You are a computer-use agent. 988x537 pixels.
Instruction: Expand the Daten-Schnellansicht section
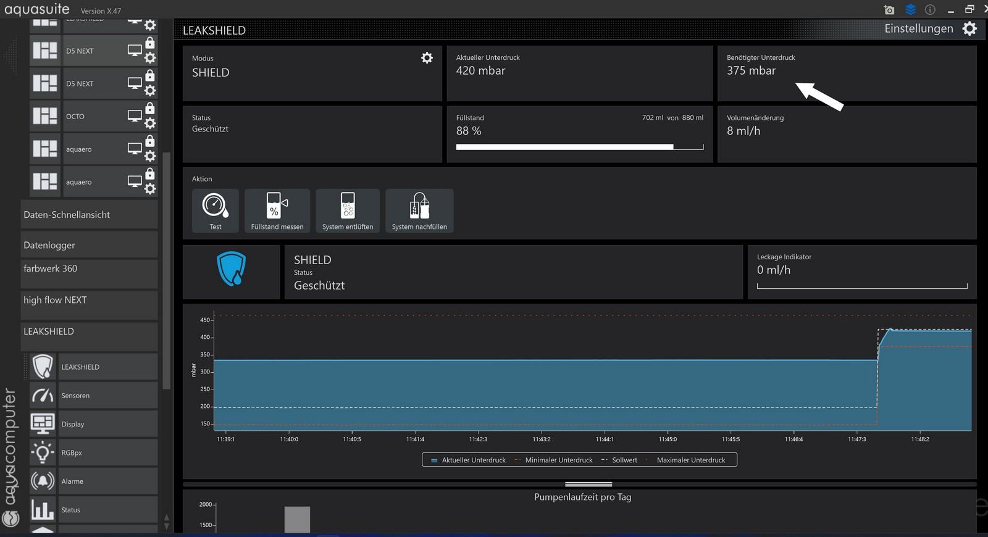coord(89,214)
